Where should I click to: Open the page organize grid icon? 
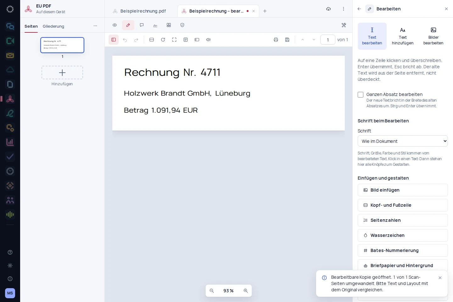point(169,25)
